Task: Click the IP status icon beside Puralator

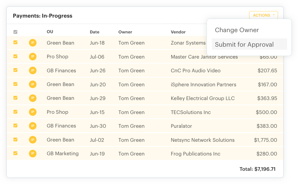Action: [x=33, y=126]
